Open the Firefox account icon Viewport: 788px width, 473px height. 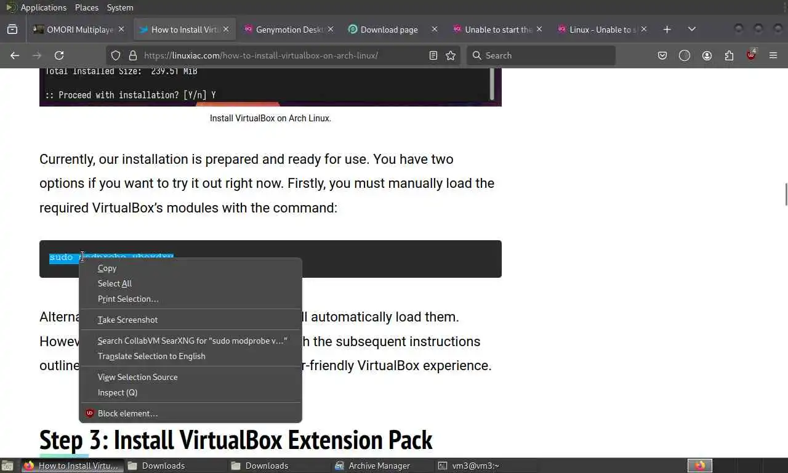(707, 55)
